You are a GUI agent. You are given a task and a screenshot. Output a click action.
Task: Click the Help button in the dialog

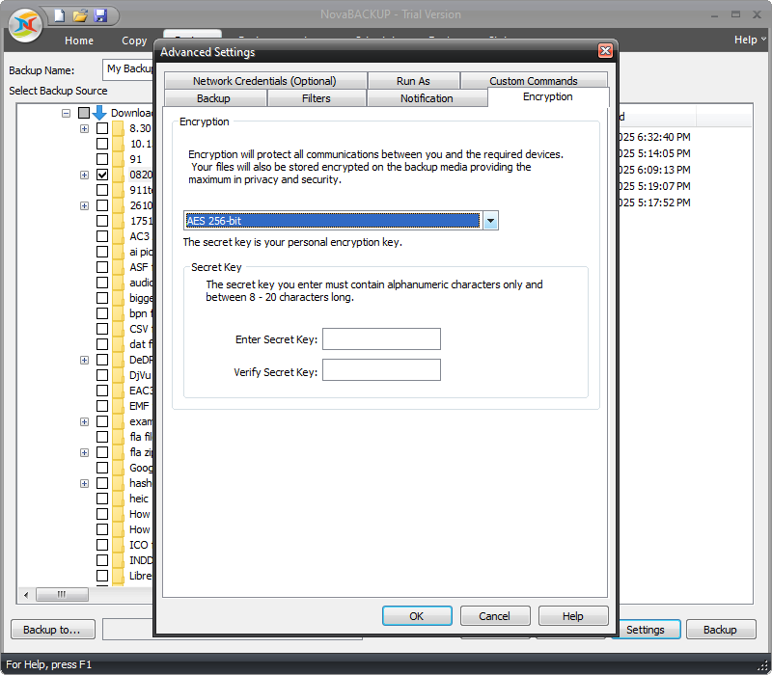573,615
